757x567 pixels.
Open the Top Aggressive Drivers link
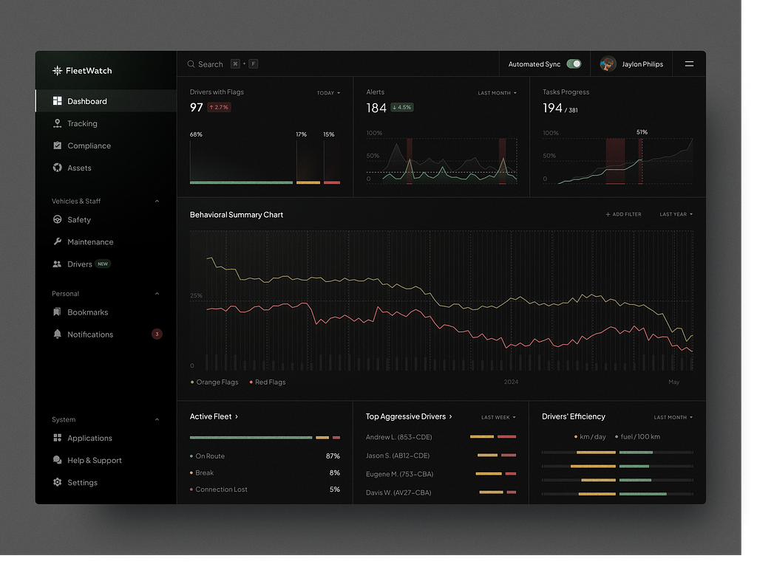pos(409,416)
